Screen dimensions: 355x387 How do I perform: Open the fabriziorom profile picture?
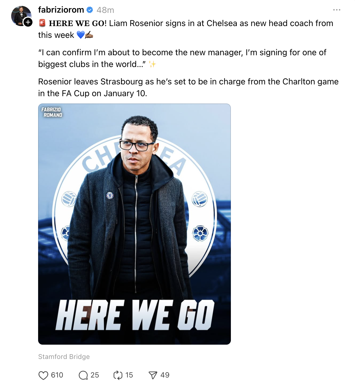pos(21,16)
